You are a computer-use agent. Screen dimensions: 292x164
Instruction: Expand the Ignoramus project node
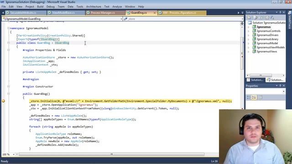(x=249, y=27)
